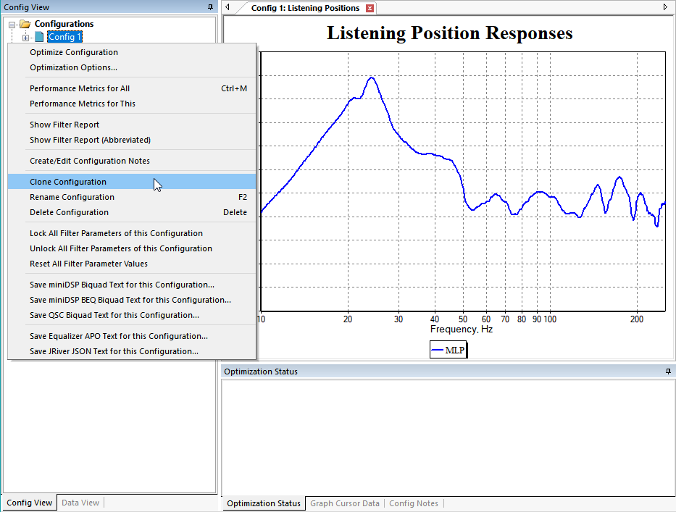
Task: Click the 200 Hz axis tick label
Action: coord(637,319)
